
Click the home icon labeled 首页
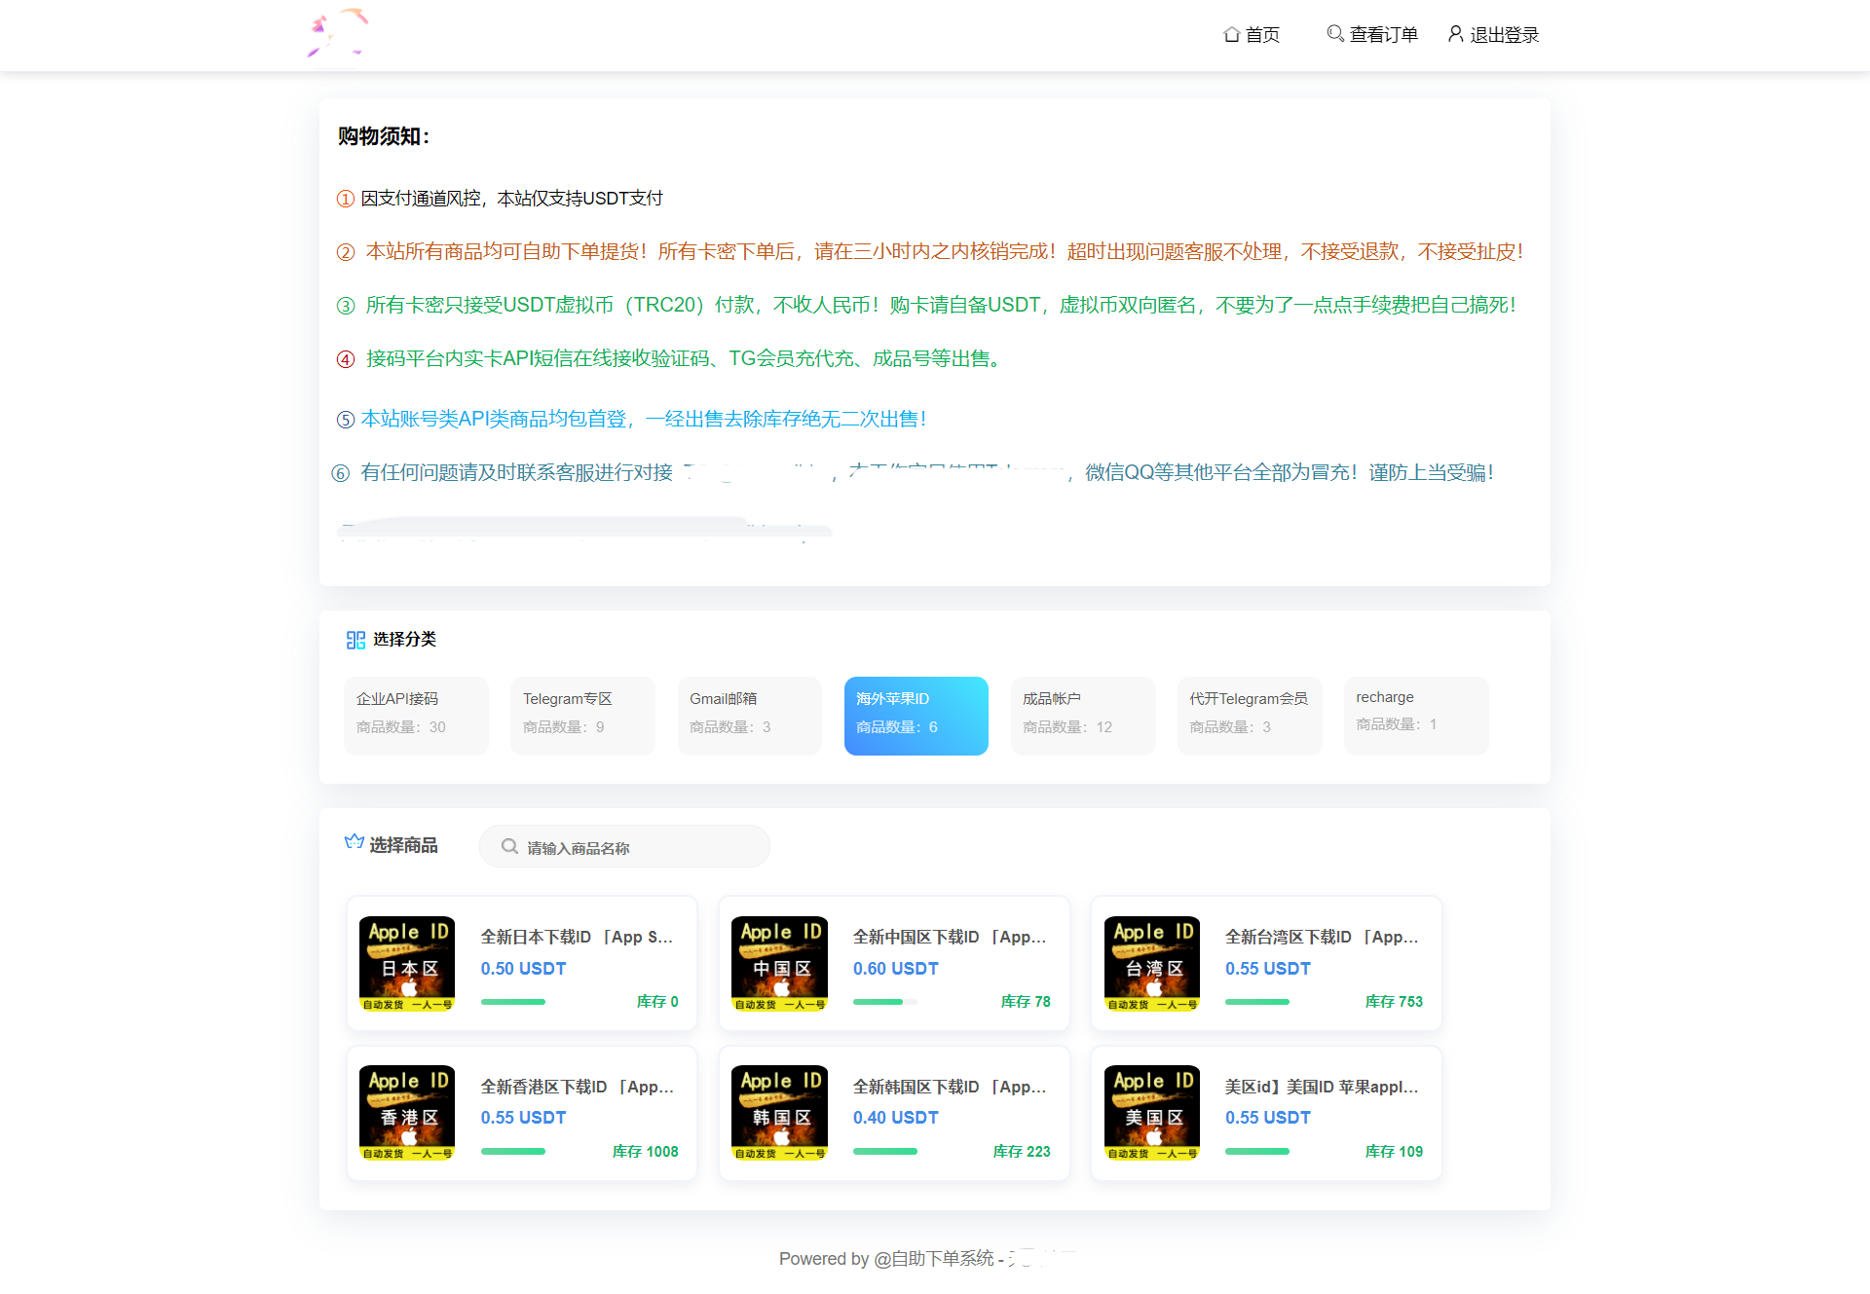1232,35
